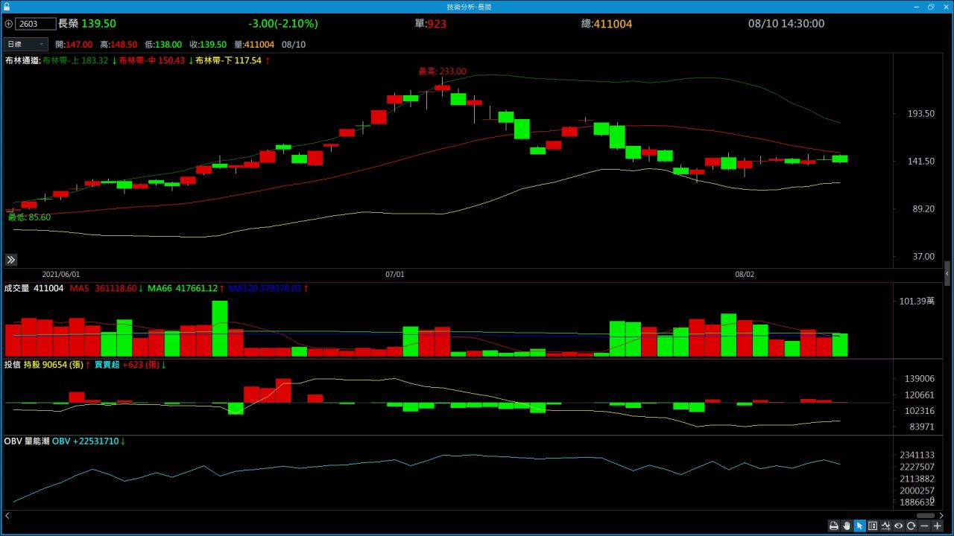Expand panel with double-chevron button
The height and width of the screenshot is (536, 954).
click(x=11, y=260)
